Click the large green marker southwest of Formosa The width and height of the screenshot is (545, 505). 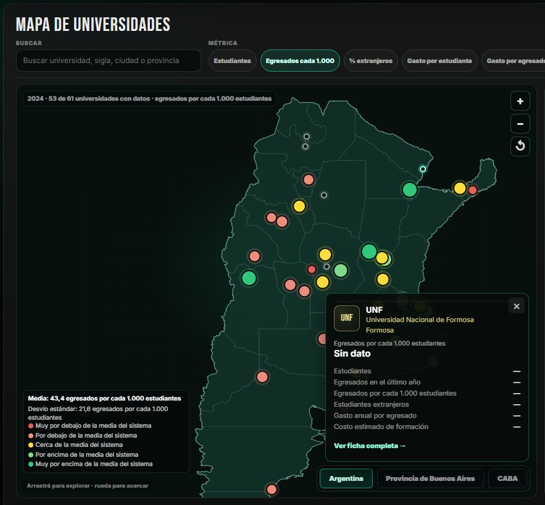(x=409, y=190)
